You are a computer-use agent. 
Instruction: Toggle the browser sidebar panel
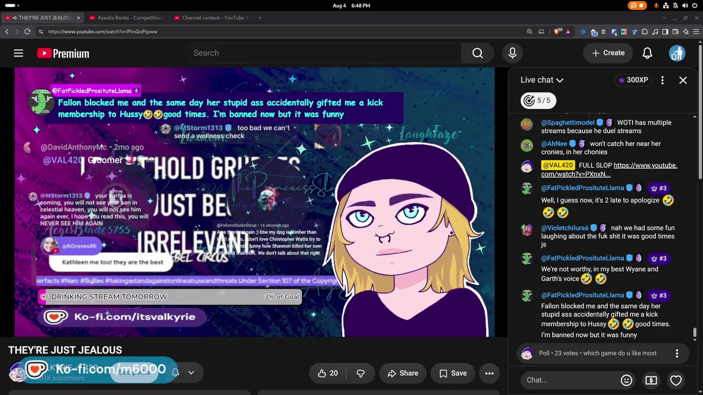click(665, 32)
